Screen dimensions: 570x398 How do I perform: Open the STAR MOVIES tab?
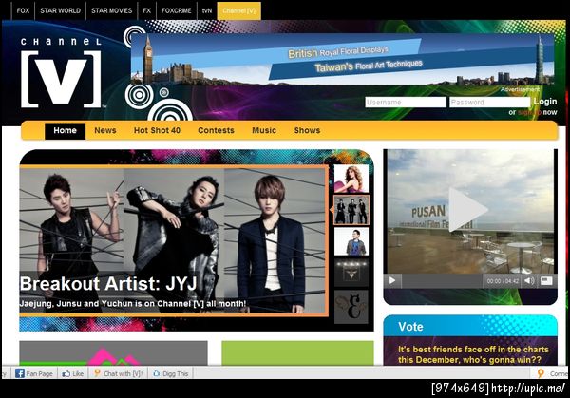tap(111, 10)
